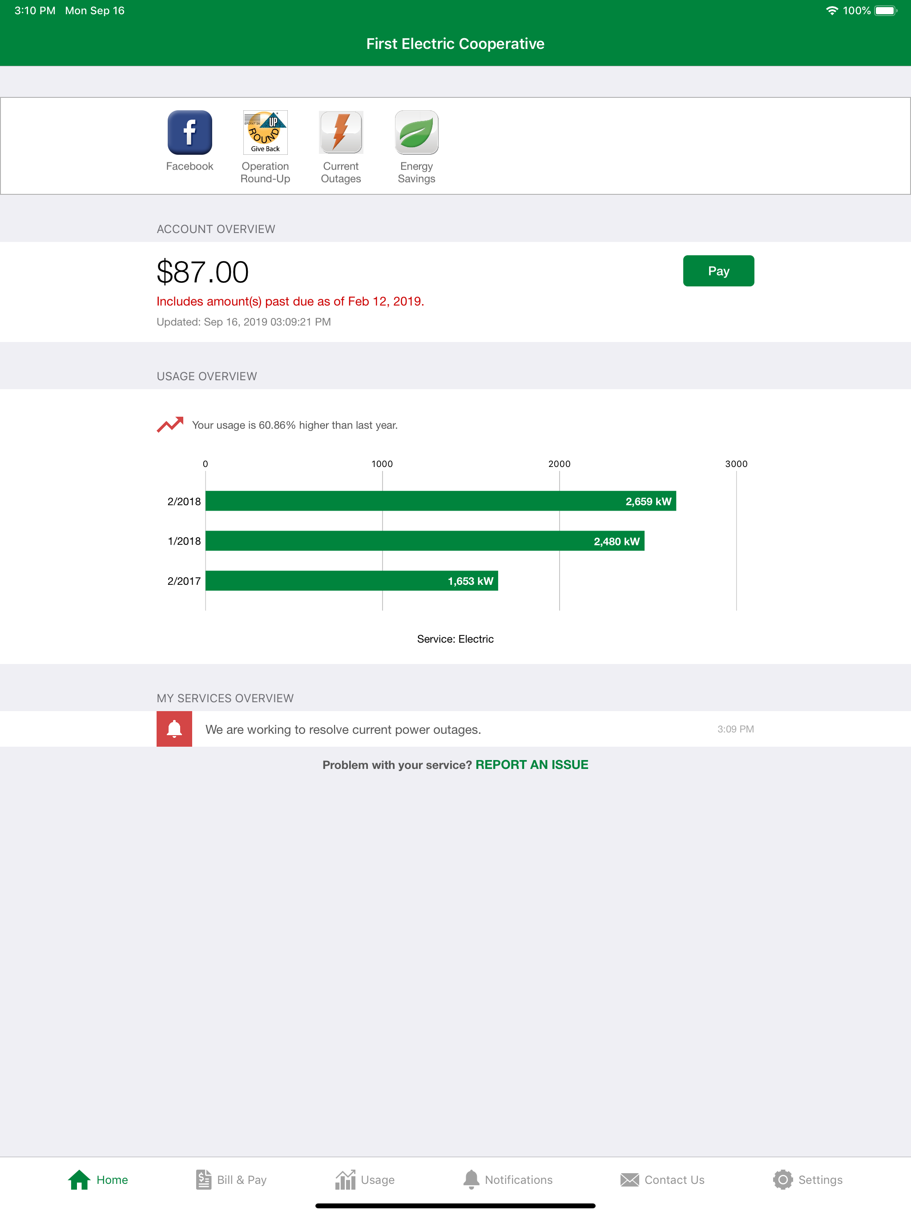Viewport: 911px width, 1215px height.
Task: Open the Operation Round-Up icon
Action: [266, 133]
